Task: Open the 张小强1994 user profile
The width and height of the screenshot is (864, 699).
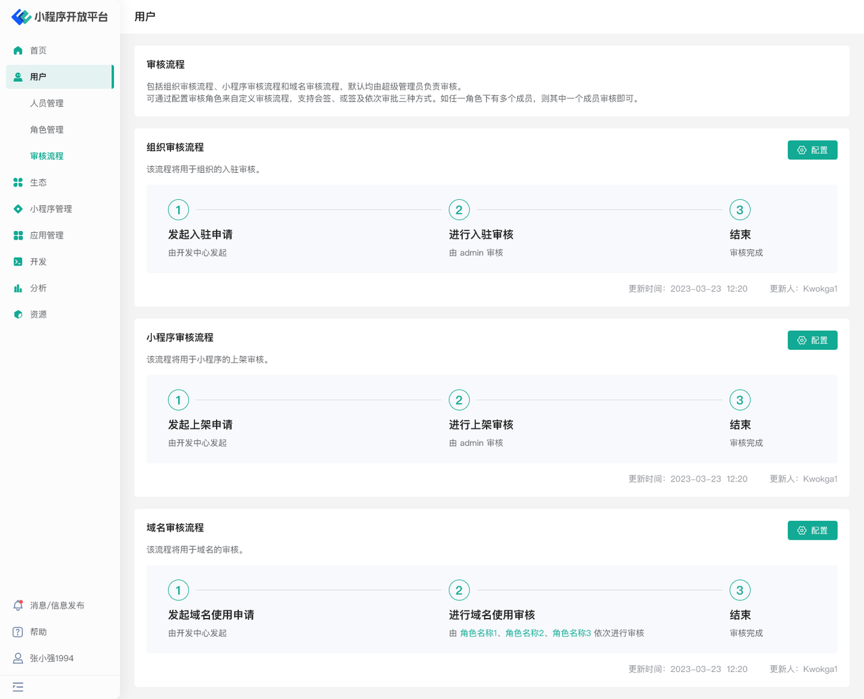Action: tap(51, 658)
